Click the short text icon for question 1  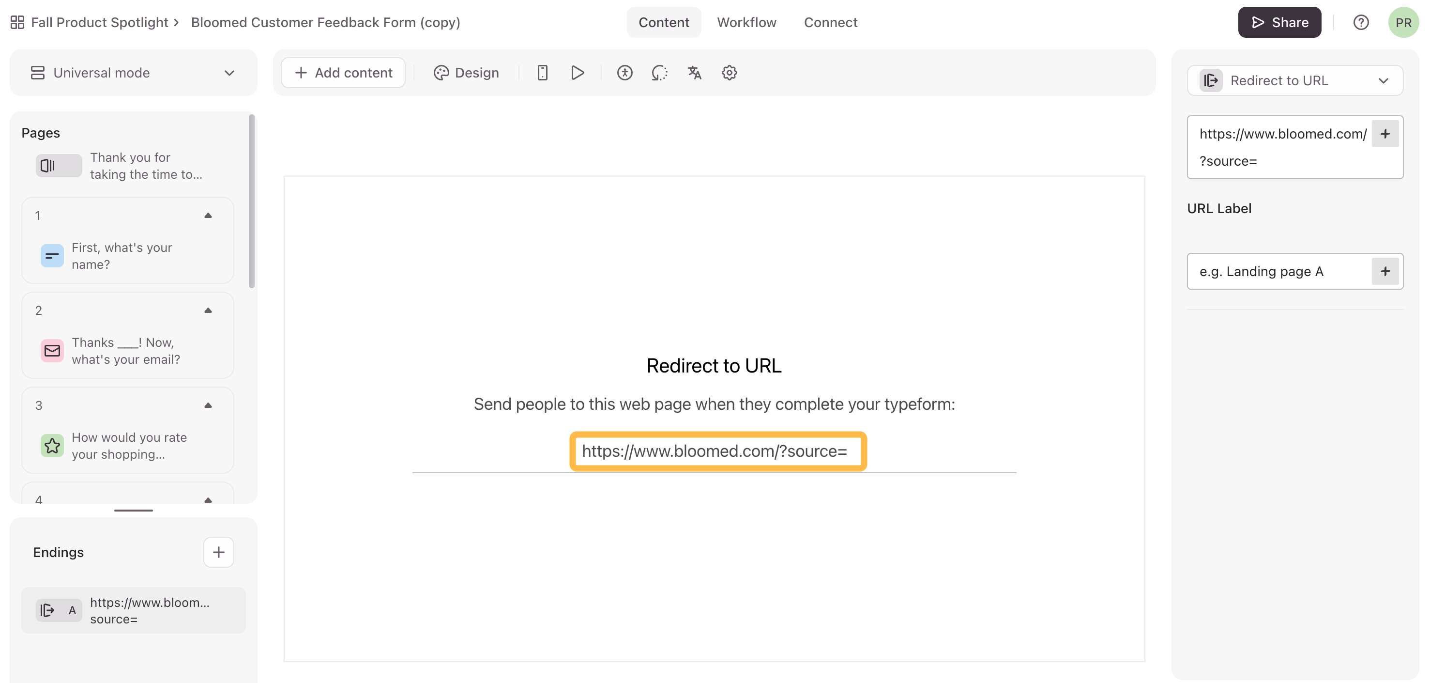tap(52, 256)
